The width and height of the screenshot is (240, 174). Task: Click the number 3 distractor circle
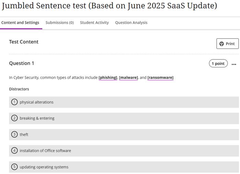(x=14, y=134)
